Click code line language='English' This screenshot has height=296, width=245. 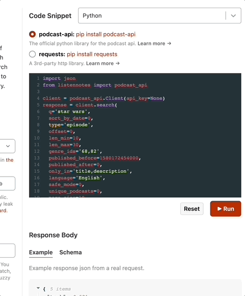click(77, 178)
